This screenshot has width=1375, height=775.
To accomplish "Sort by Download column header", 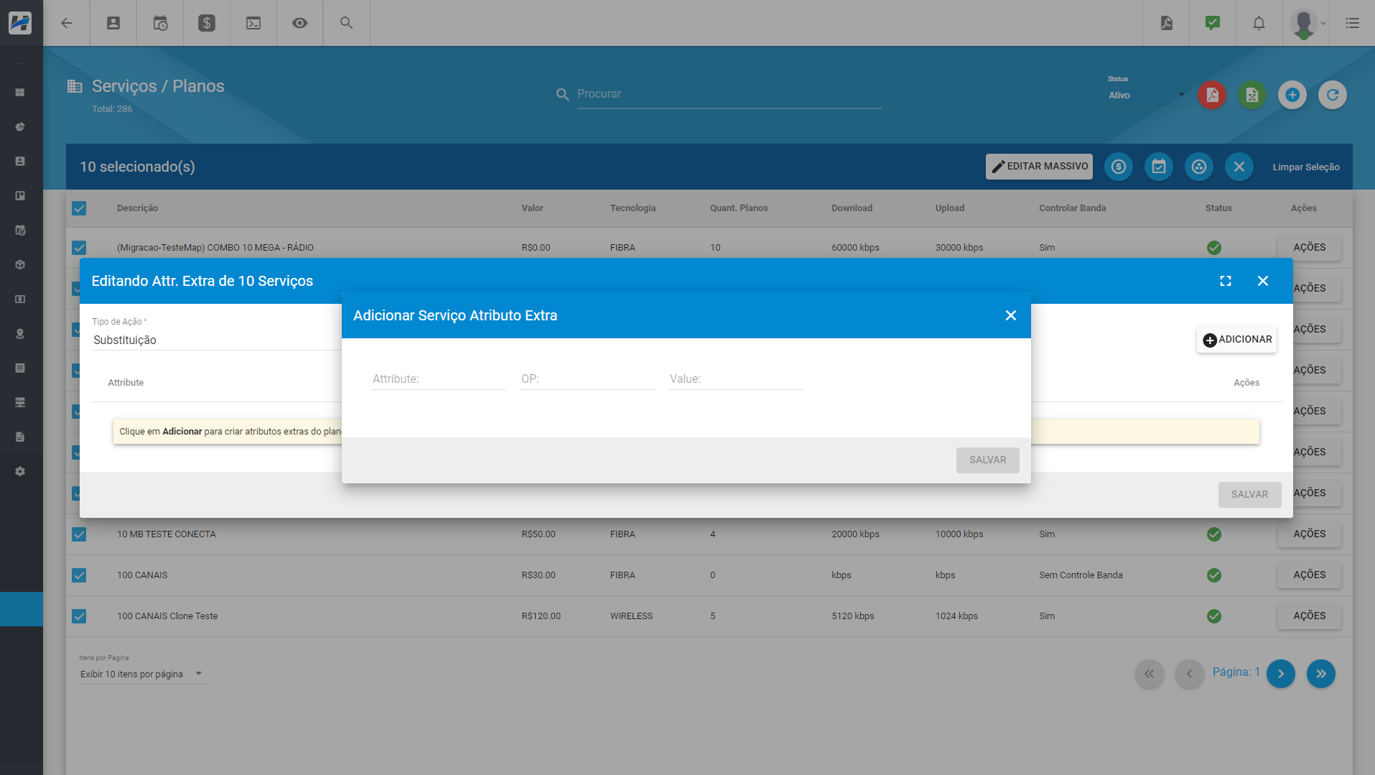I will [x=852, y=208].
